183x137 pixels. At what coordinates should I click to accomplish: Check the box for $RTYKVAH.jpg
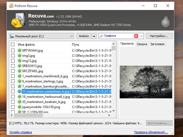13,51
